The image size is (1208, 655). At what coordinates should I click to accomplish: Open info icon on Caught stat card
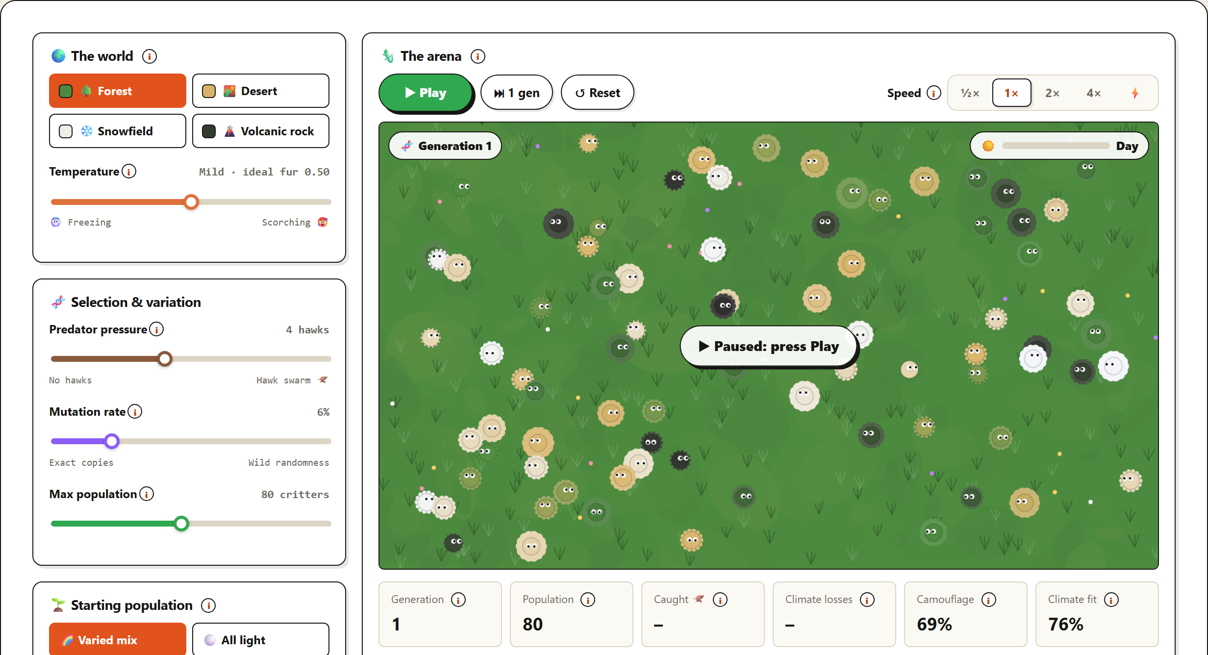[720, 600]
